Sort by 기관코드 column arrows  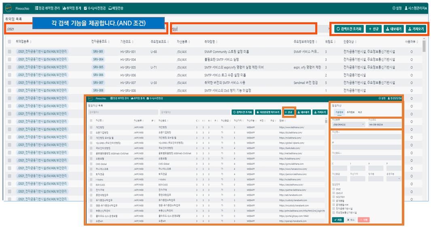coord(133,42)
